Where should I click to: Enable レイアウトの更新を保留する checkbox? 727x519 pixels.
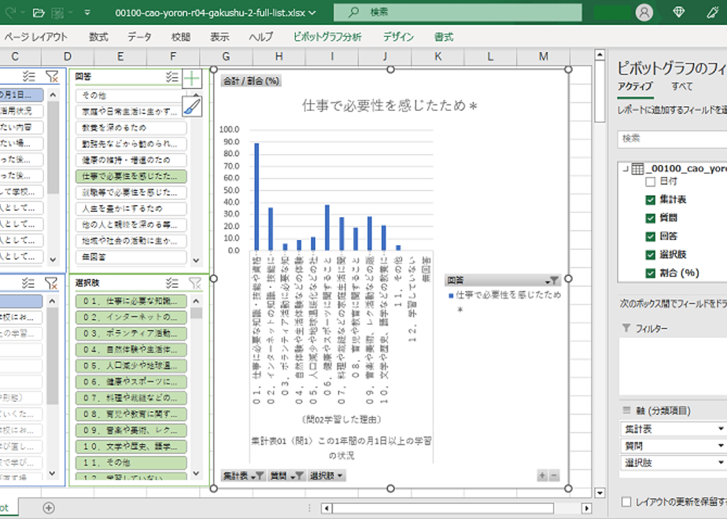pyautogui.click(x=626, y=502)
